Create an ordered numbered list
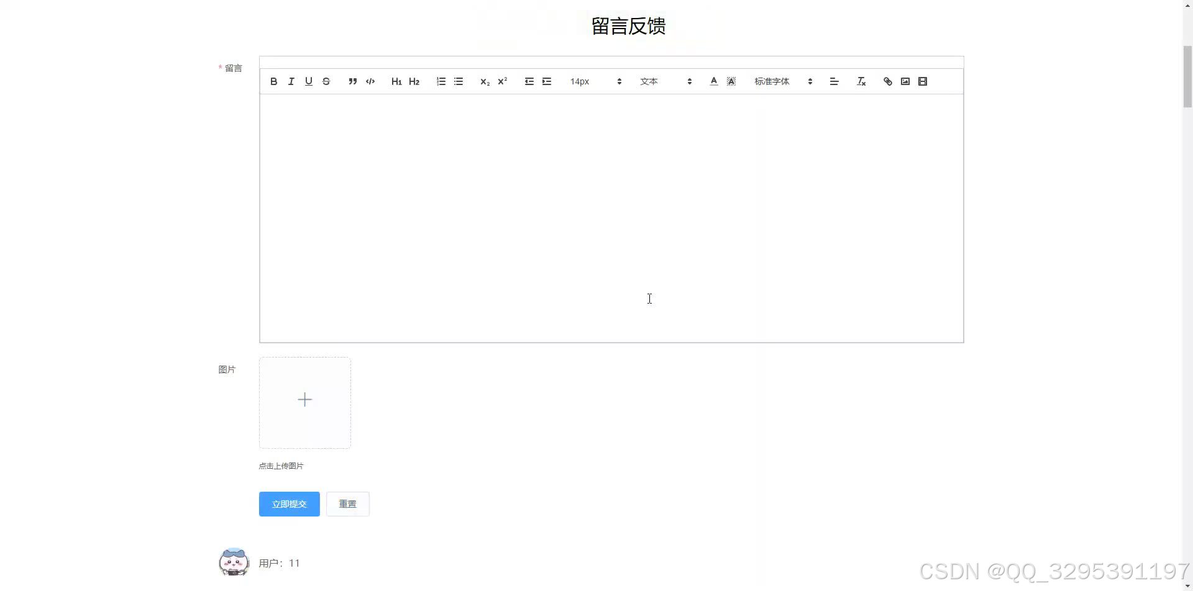Screen dimensions: 1193x591 tap(441, 81)
